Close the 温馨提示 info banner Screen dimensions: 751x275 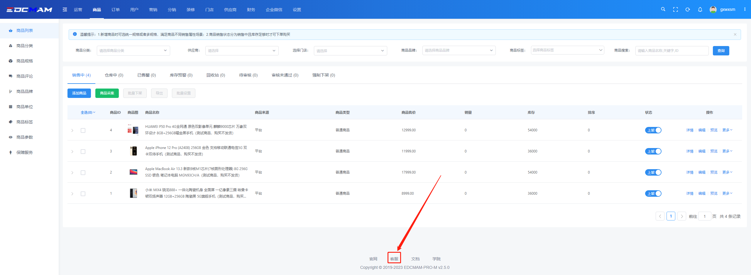click(735, 35)
